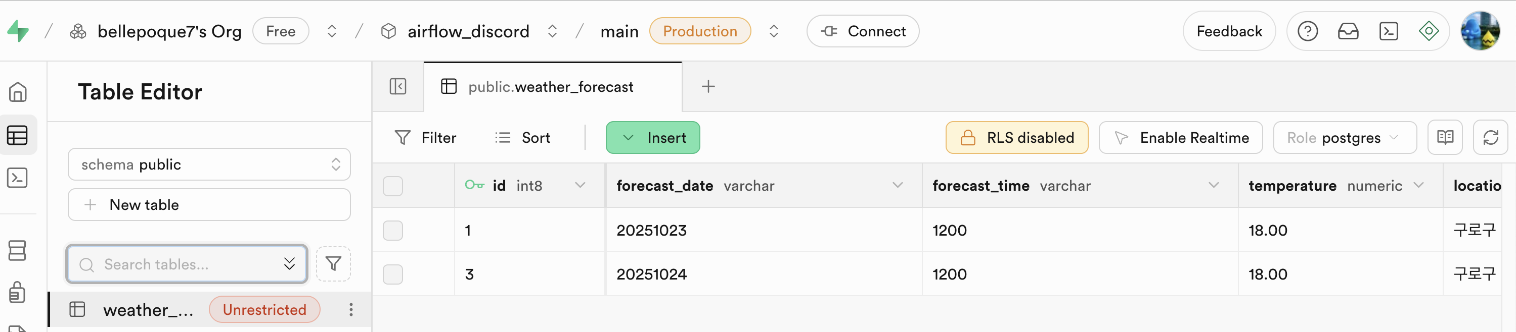
Task: Open the inbox notifications icon
Action: point(1348,31)
